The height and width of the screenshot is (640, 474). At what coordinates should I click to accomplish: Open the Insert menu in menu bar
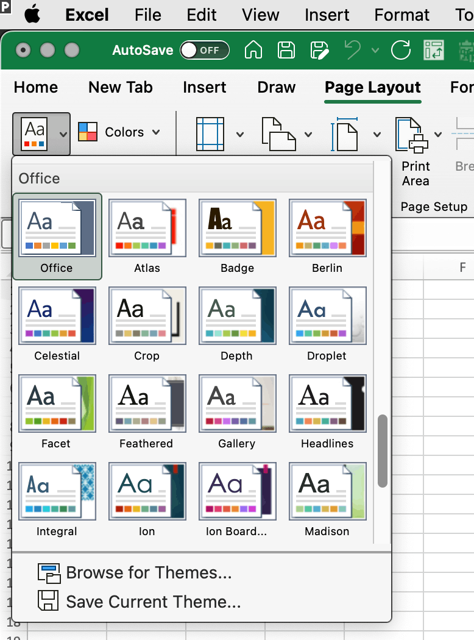[x=327, y=15]
